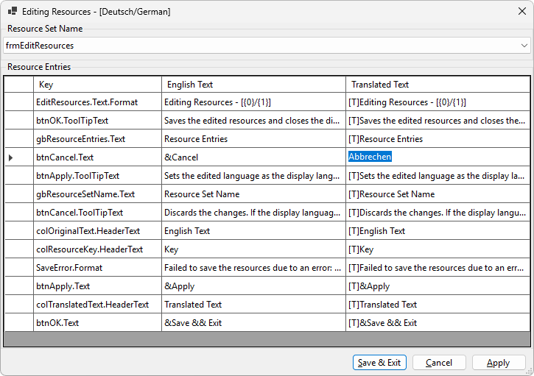This screenshot has height=376, width=534.
Task: Select the EditResources.Text.Format key cell
Action: click(97, 102)
